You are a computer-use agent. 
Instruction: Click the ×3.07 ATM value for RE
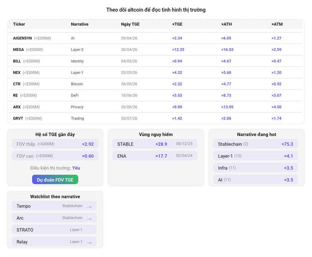[x=276, y=95]
